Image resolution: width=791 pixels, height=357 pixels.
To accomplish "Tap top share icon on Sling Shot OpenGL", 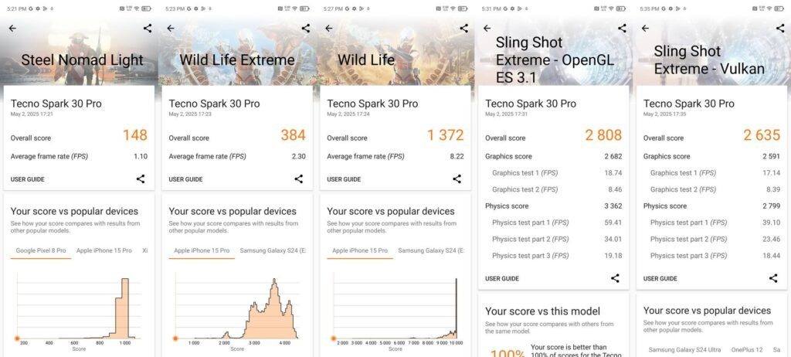I will click(622, 29).
